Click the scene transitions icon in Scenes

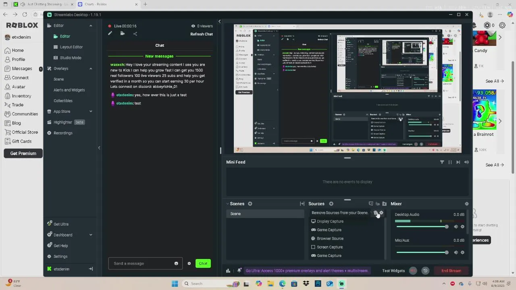[302, 204]
